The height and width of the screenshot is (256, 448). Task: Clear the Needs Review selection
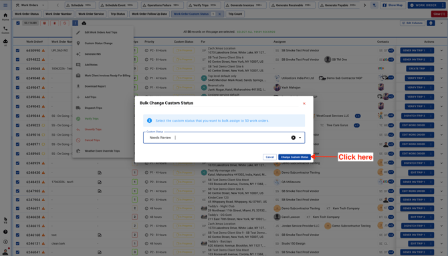tap(293, 138)
